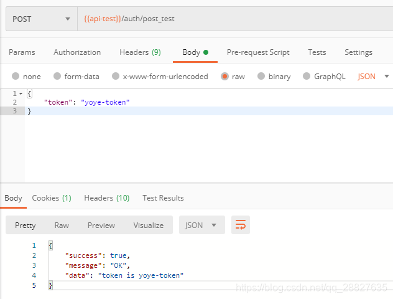Viewport: 393px width, 299px height.
Task: Open the Params tab
Action: point(22,52)
